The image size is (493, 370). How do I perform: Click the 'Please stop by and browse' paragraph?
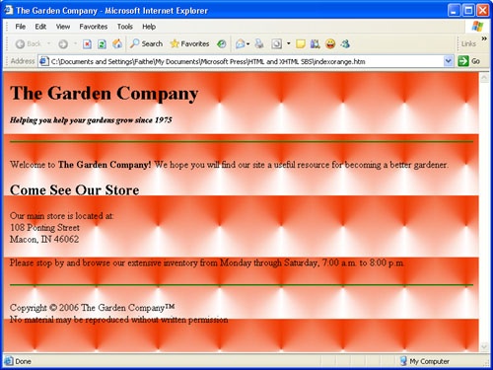click(x=207, y=262)
